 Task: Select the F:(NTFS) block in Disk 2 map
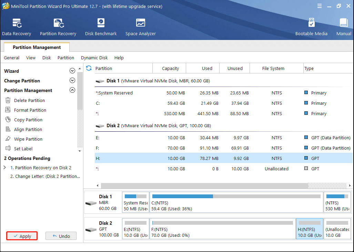pos(223,229)
